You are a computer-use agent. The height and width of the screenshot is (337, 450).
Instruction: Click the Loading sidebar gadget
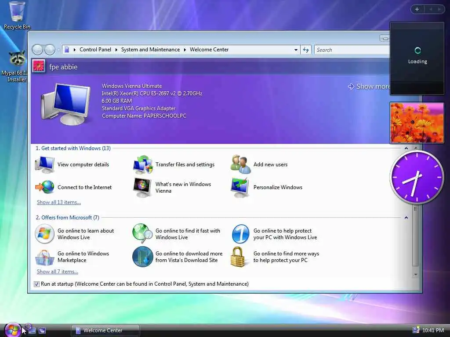(x=417, y=58)
